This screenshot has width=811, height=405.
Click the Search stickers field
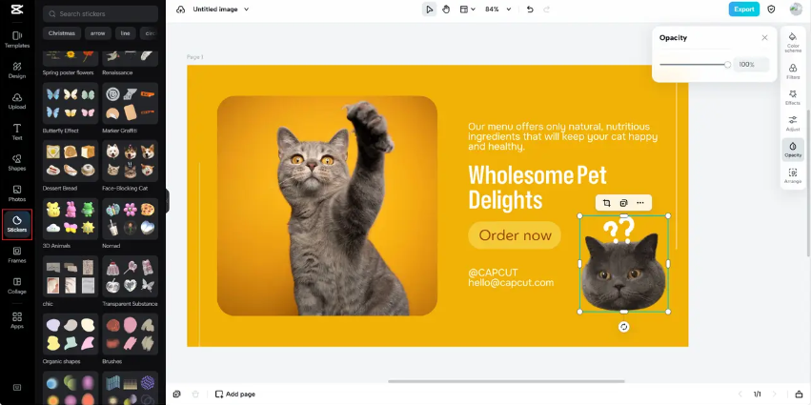pyautogui.click(x=100, y=14)
